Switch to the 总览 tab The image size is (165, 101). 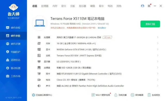(35, 6)
